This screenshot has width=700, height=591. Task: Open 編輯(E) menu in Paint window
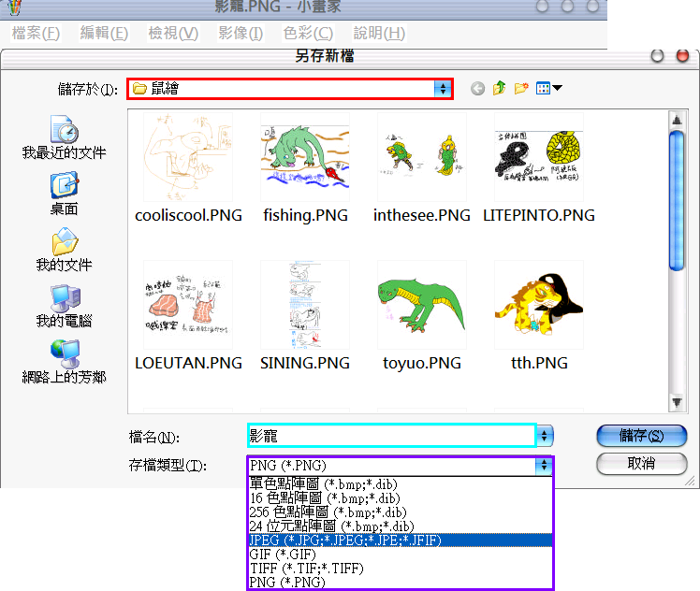point(104,33)
